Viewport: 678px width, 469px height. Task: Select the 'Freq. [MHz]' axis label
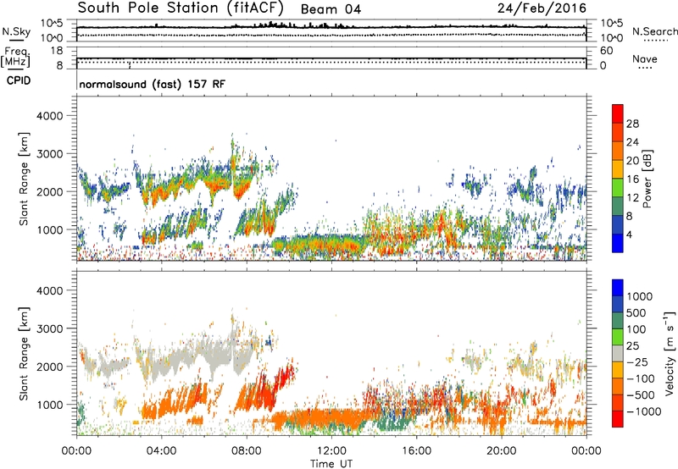pos(15,57)
